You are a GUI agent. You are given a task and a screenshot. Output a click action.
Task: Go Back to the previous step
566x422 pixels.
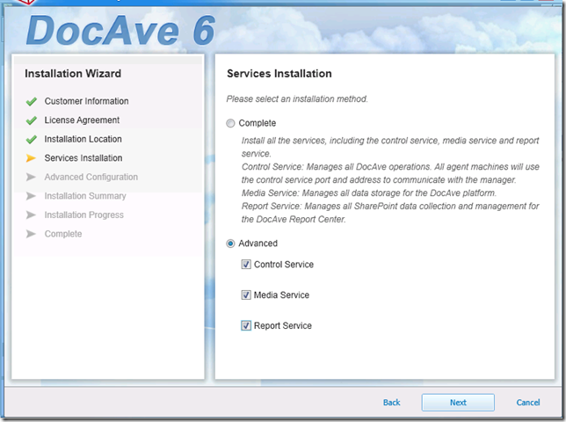click(x=391, y=403)
